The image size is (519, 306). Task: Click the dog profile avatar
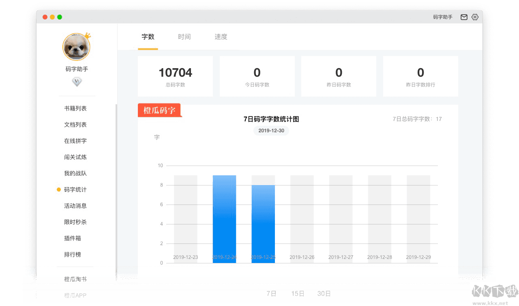click(76, 47)
